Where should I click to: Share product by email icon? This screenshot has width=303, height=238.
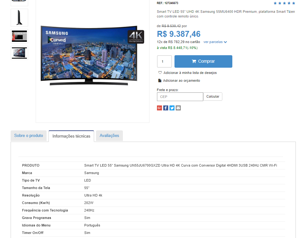coord(178,108)
